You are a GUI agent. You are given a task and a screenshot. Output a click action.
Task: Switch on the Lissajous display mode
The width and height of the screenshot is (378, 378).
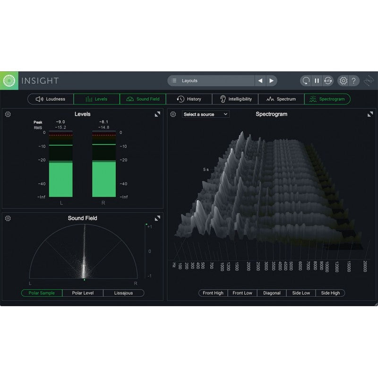(124, 293)
